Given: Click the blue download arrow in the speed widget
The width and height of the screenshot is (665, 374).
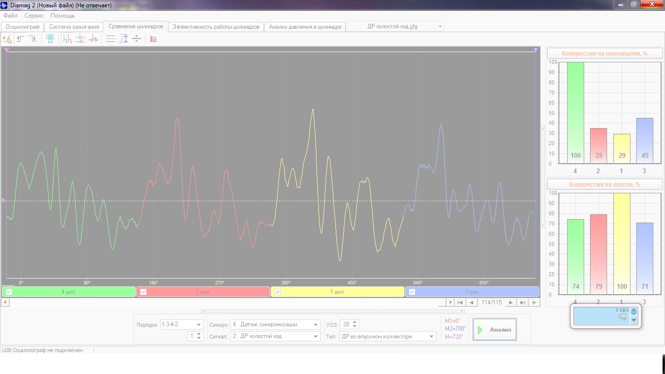Looking at the screenshot, I should [634, 312].
